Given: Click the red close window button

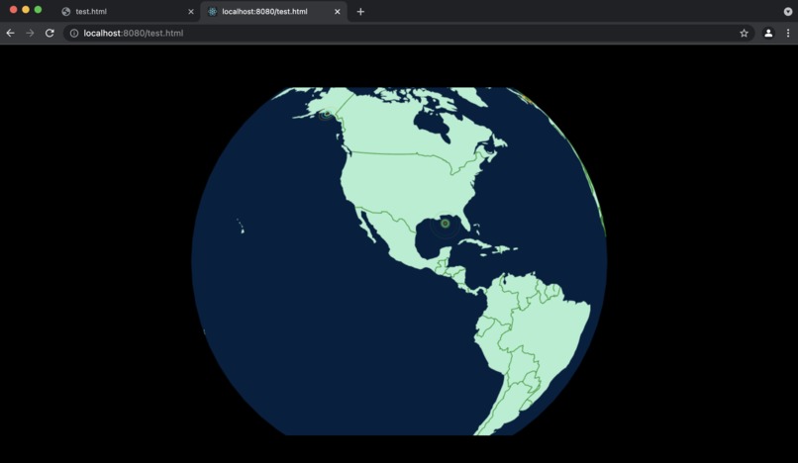Looking at the screenshot, I should 13,10.
